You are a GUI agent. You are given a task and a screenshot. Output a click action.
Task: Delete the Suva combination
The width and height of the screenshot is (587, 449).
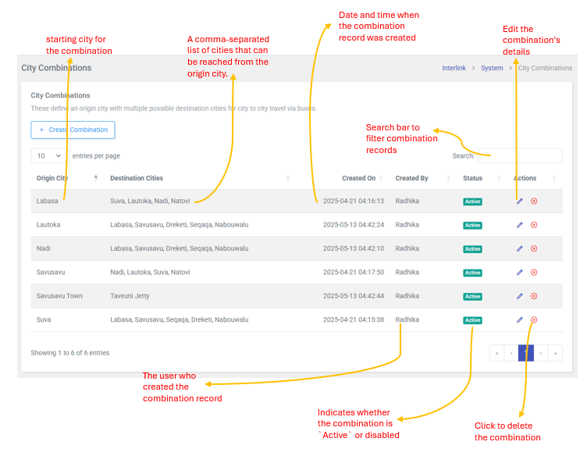coord(534,320)
